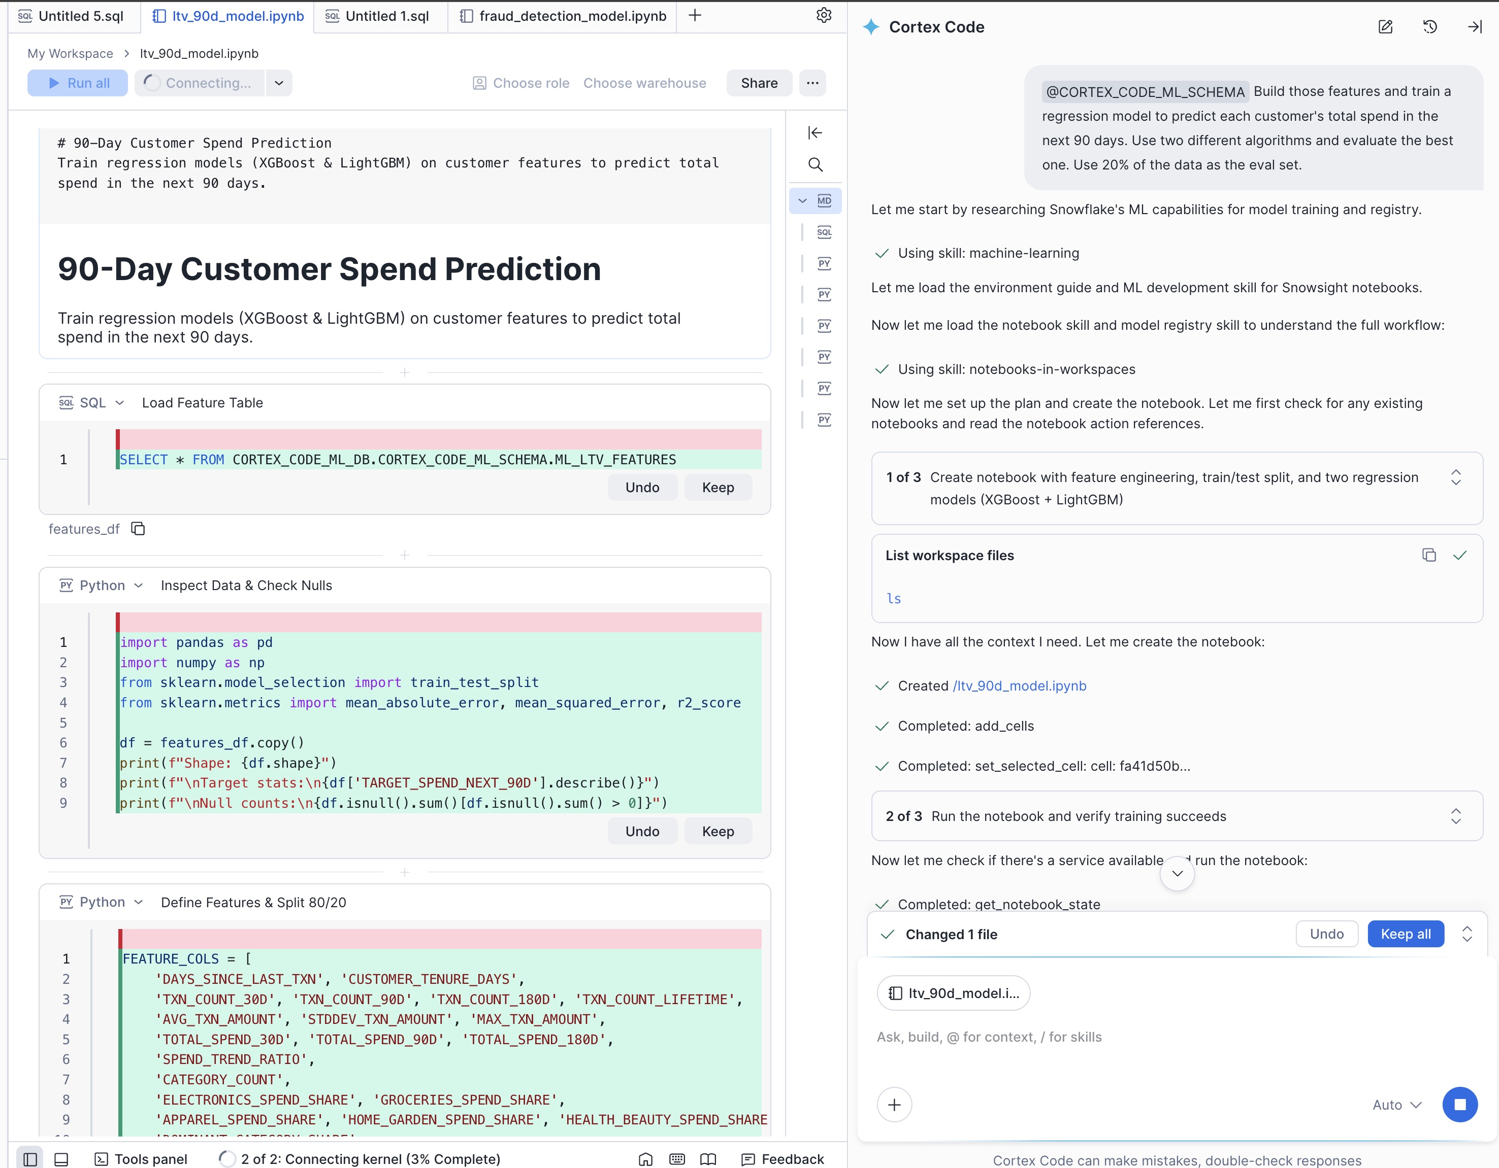Choose role selector

click(521, 83)
